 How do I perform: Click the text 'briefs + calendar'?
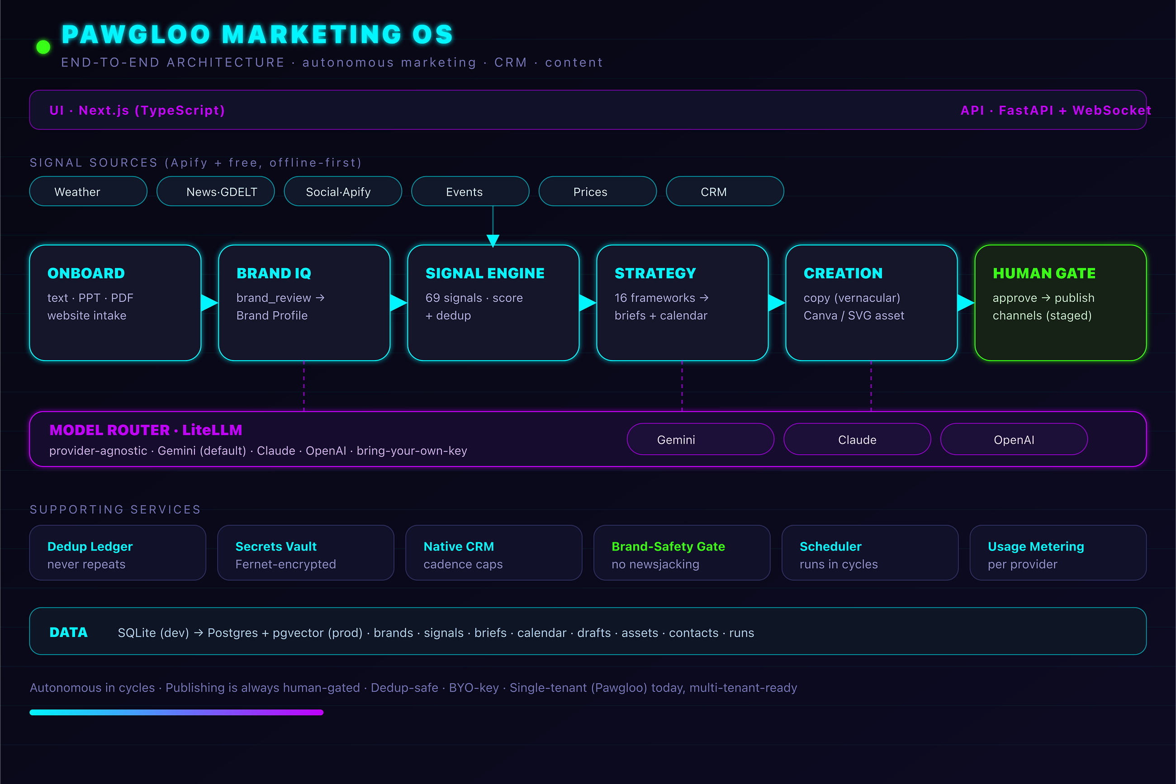(x=661, y=315)
